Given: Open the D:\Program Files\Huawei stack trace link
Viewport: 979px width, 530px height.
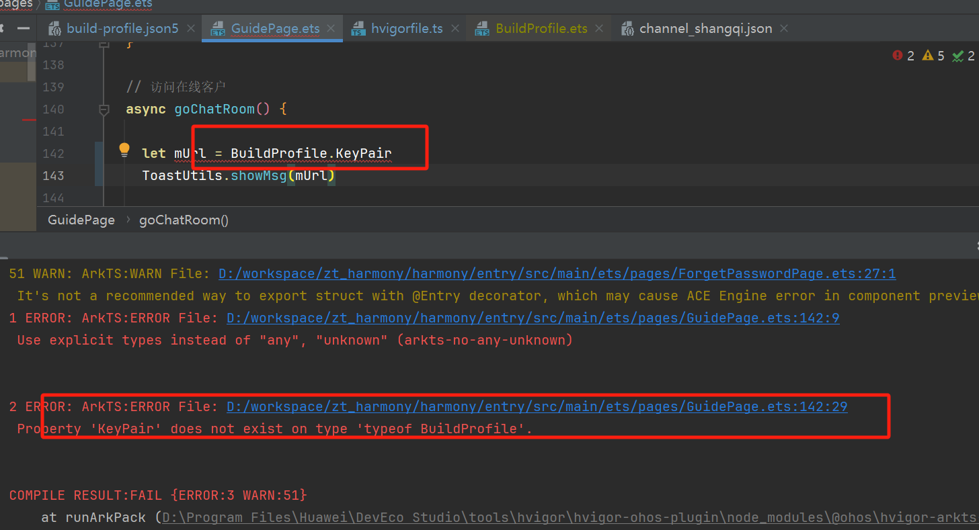Looking at the screenshot, I should [570, 518].
